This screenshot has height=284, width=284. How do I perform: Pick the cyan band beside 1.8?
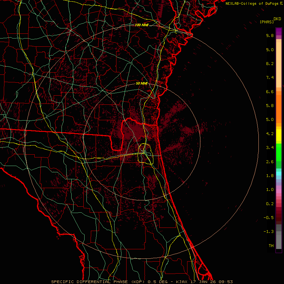pyautogui.click(x=279, y=174)
